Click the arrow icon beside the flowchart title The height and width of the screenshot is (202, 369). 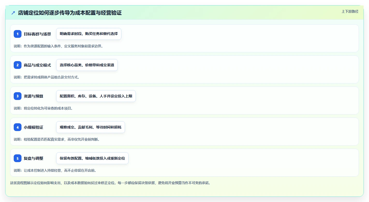[x=13, y=13]
